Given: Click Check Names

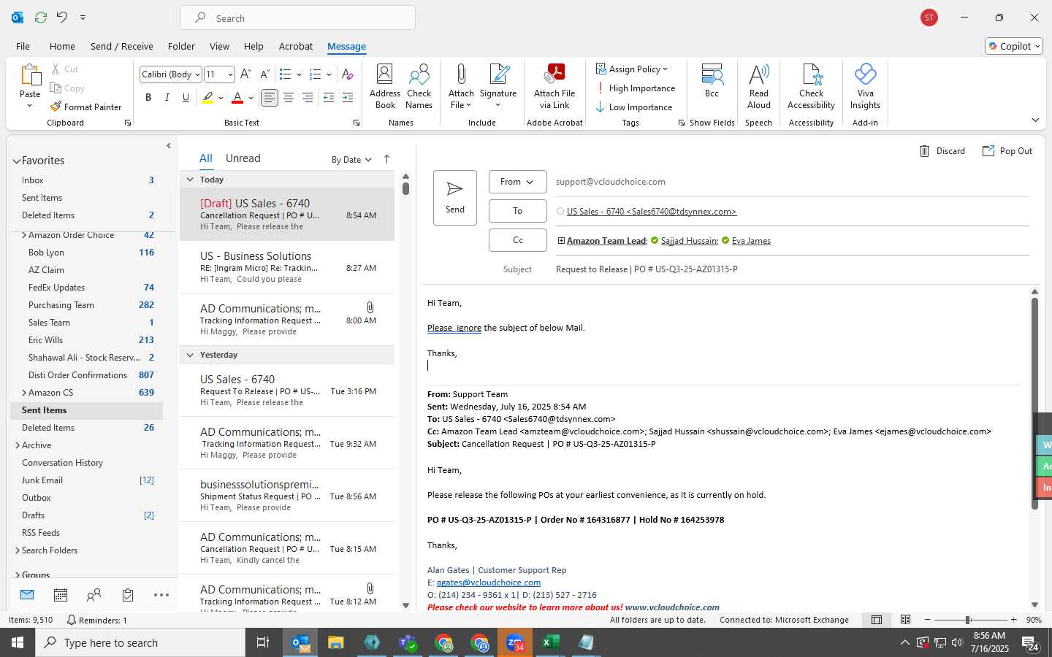Looking at the screenshot, I should pos(419,86).
